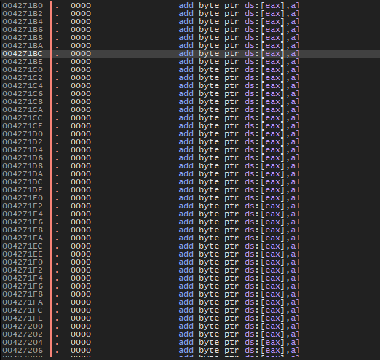Select address row 004271F8
Screen dimensions: 380x360
click(23, 294)
